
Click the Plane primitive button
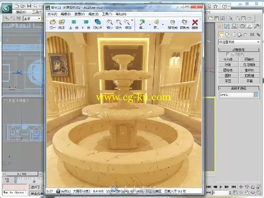pyautogui.click(x=249, y=81)
